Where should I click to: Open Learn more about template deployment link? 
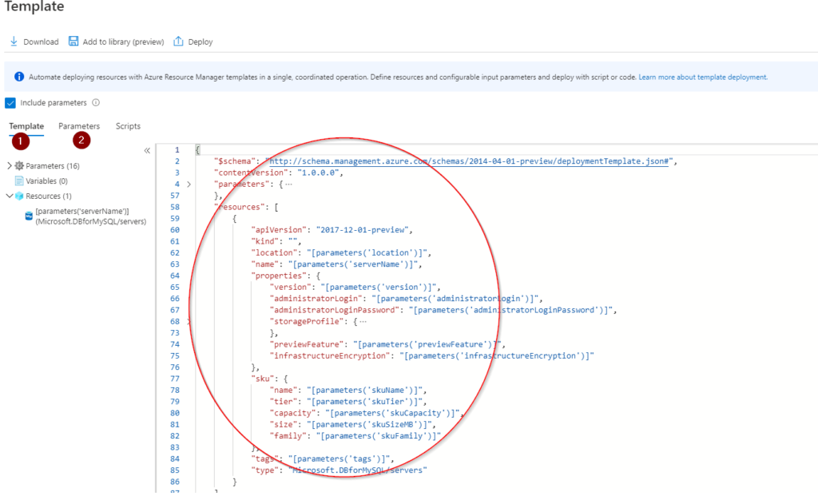pos(702,77)
